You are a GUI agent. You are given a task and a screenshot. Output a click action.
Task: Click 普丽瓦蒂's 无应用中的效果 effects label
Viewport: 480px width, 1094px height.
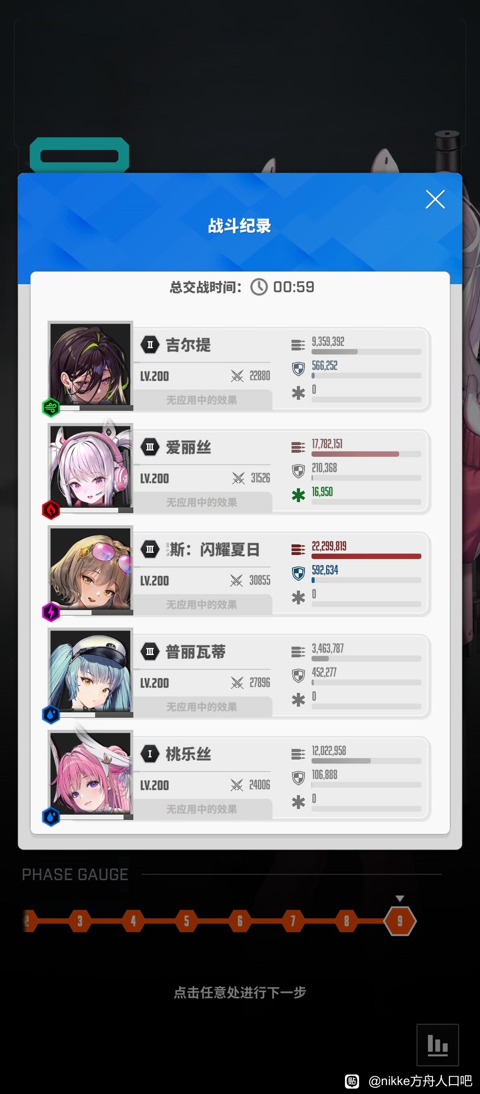tap(201, 707)
